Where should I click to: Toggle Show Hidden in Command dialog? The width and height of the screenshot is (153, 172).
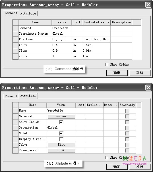click(107, 64)
